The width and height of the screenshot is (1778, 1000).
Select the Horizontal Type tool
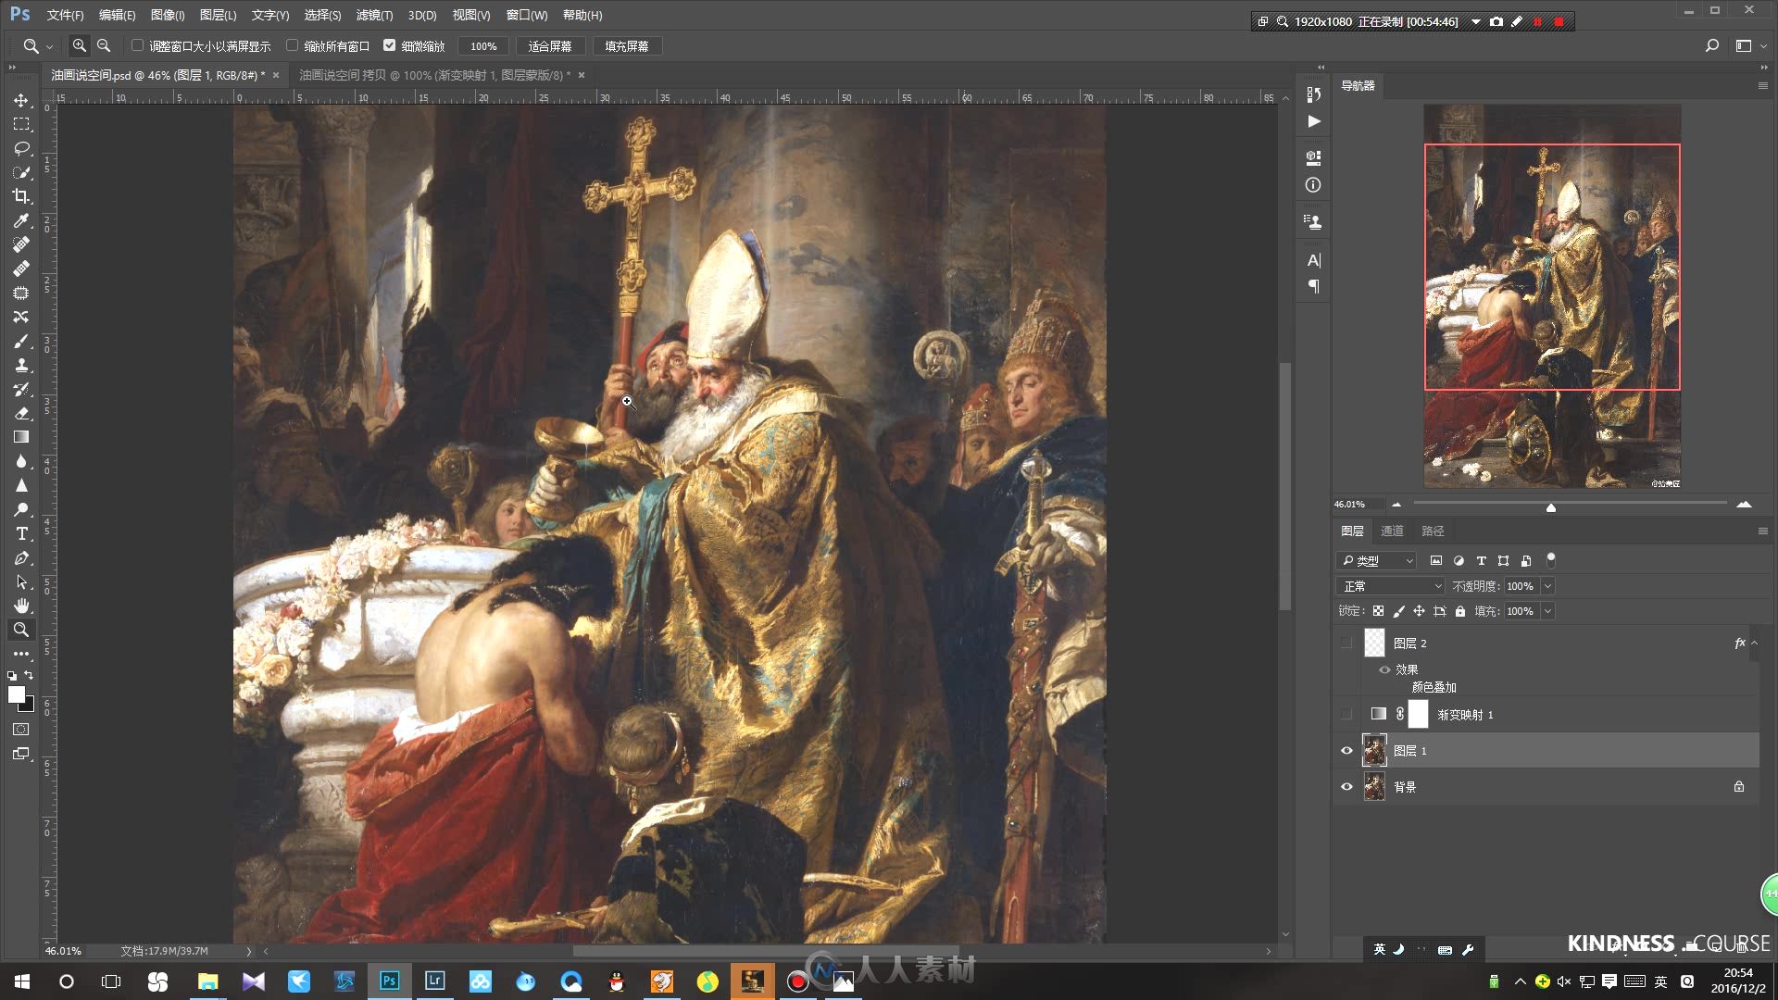[x=21, y=533]
